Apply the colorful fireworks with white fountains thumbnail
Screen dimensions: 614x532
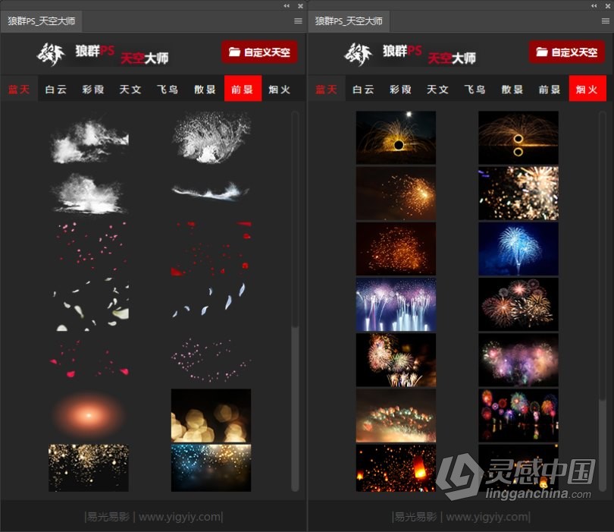coord(396,360)
